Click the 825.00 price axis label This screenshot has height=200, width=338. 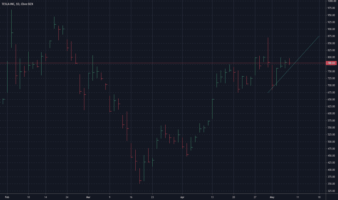[331, 50]
